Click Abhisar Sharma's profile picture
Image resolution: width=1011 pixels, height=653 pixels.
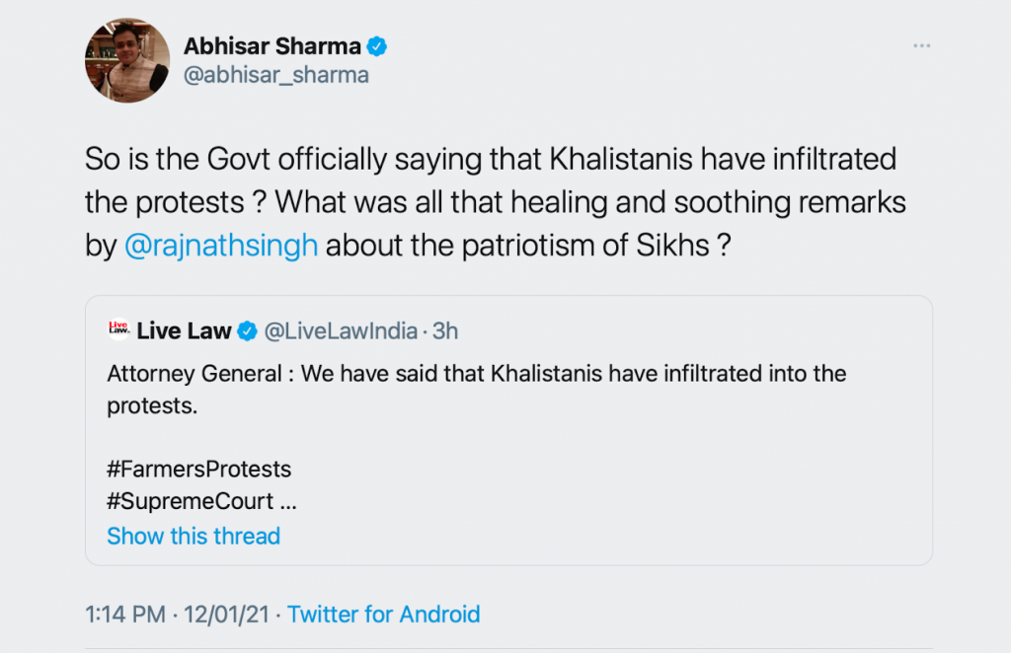pos(127,60)
